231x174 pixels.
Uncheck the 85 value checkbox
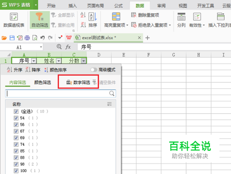pos(16,151)
